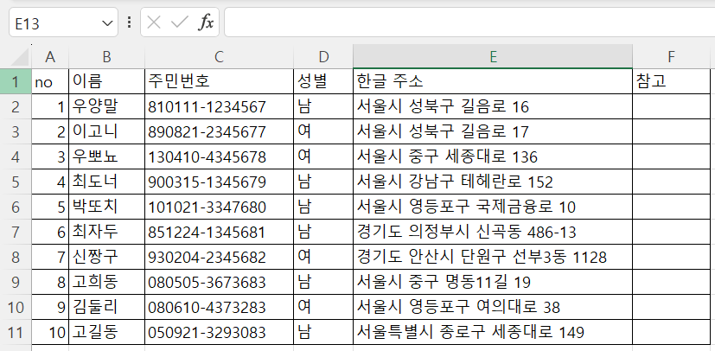Select row 3 header
The height and width of the screenshot is (351, 715).
coord(16,131)
